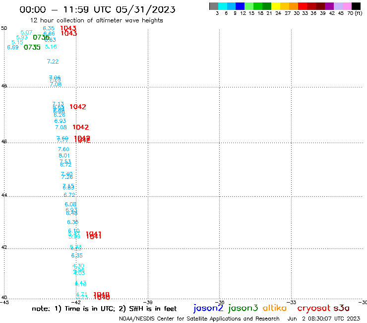
Task: Click the timestamp 'Jun 2 08:30:07 UTC 2023'
Action: pos(324,319)
